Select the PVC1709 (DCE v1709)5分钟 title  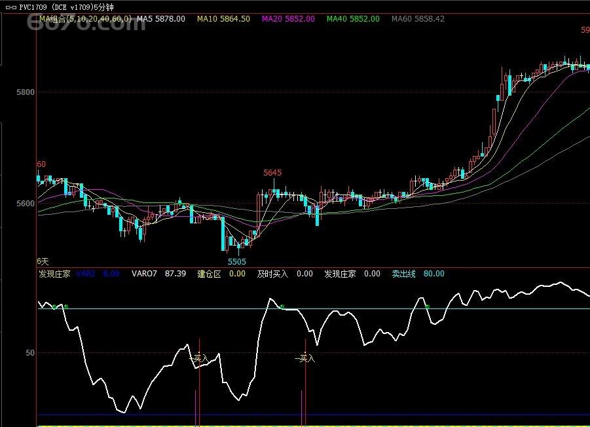[67, 7]
